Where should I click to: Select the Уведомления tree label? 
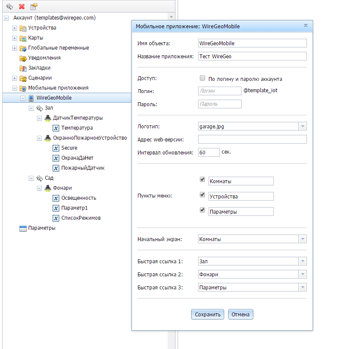click(44, 58)
